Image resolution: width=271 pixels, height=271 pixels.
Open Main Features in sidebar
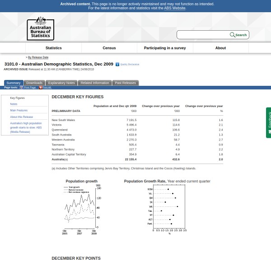click(x=19, y=110)
